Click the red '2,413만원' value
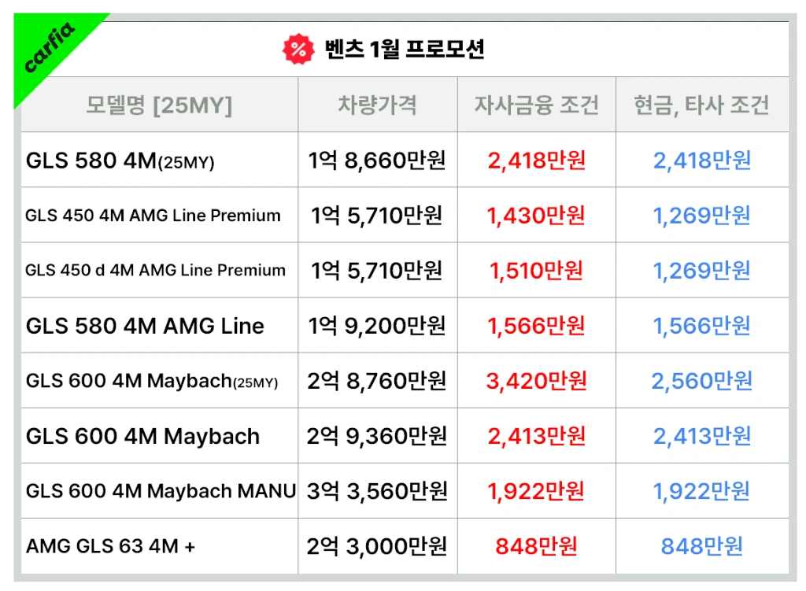The width and height of the screenshot is (806, 591). point(537,436)
